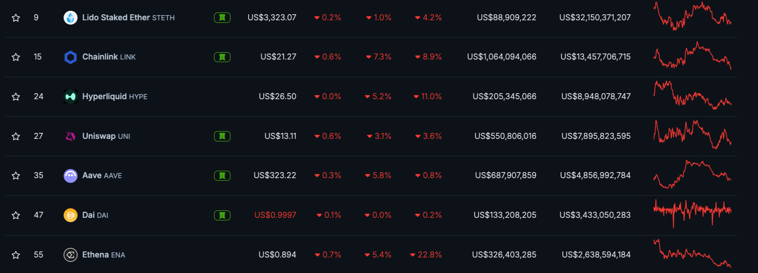
Task: Open the Aave 7-day sparkline chart
Action: (692, 175)
